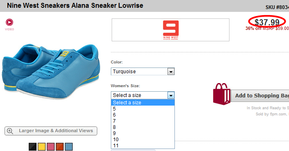
Task: Select size 9 option
Action: click(143, 133)
